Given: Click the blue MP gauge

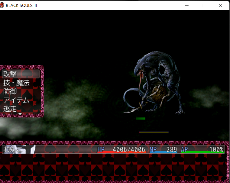Looking at the screenshot, I should pyautogui.click(x=164, y=152).
